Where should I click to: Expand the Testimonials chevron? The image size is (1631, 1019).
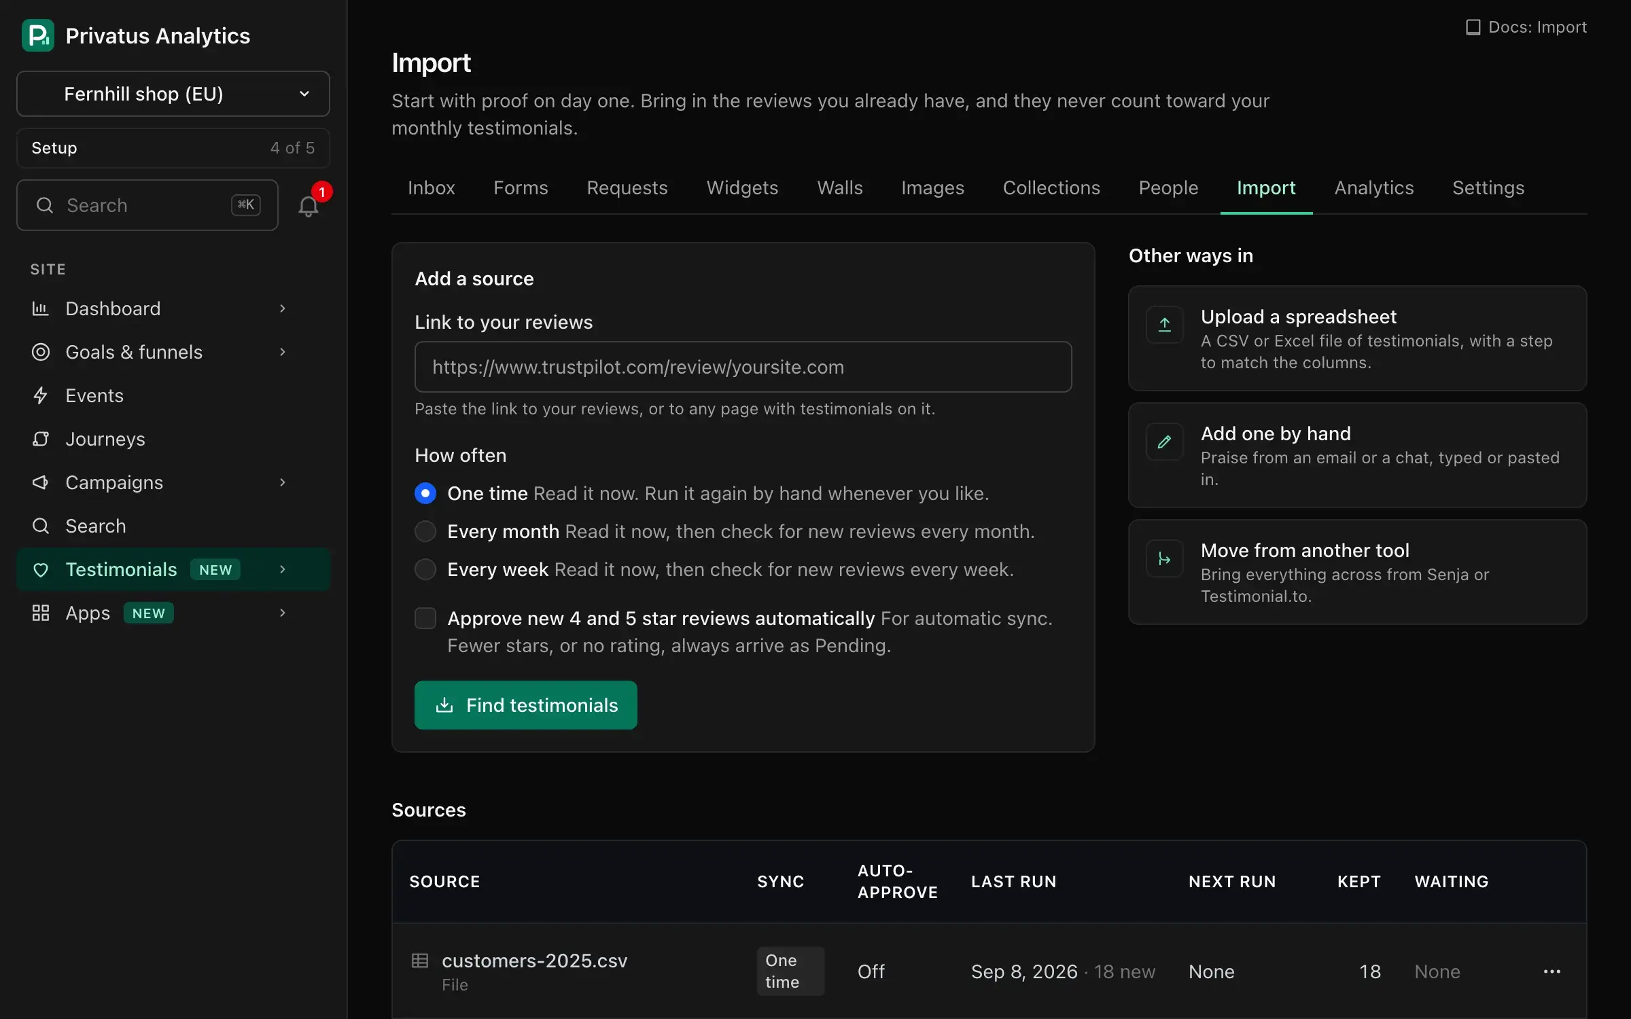(283, 569)
